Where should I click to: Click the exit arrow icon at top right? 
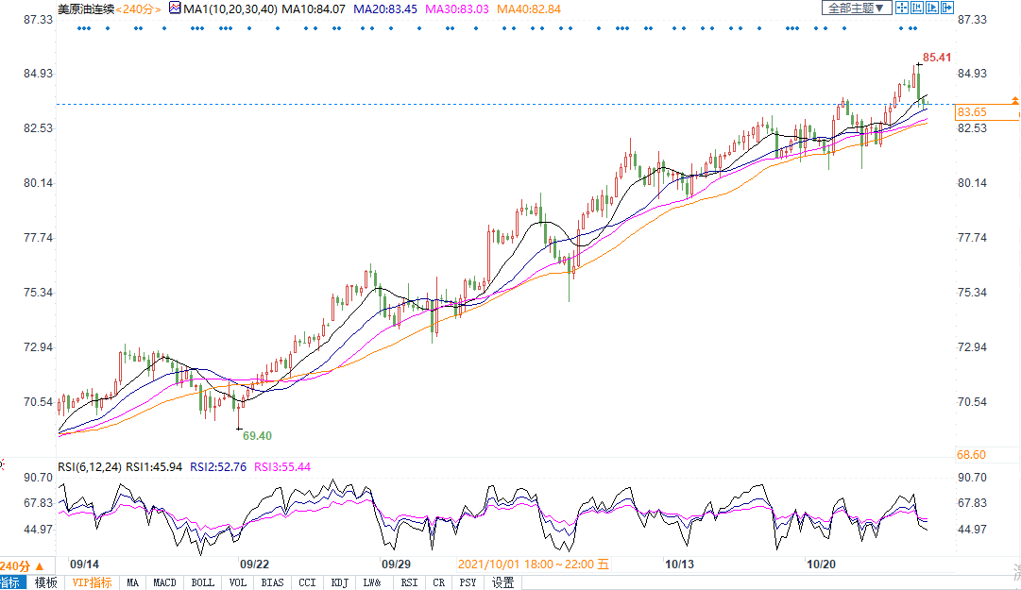tap(948, 8)
